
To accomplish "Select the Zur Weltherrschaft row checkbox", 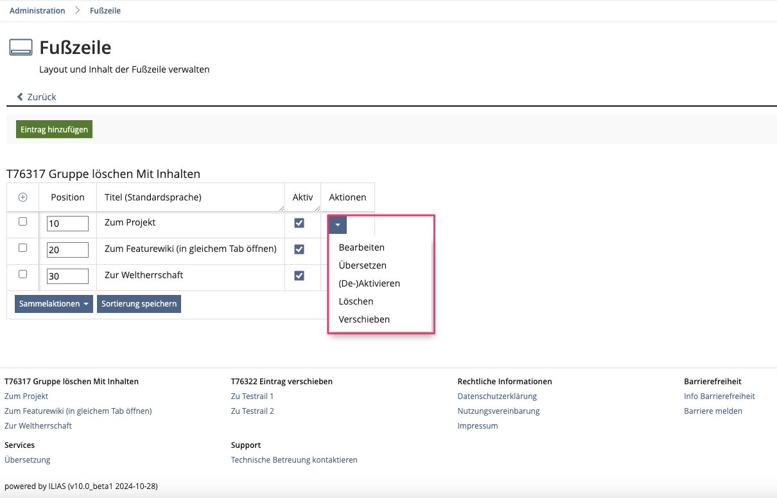I will pos(23,274).
